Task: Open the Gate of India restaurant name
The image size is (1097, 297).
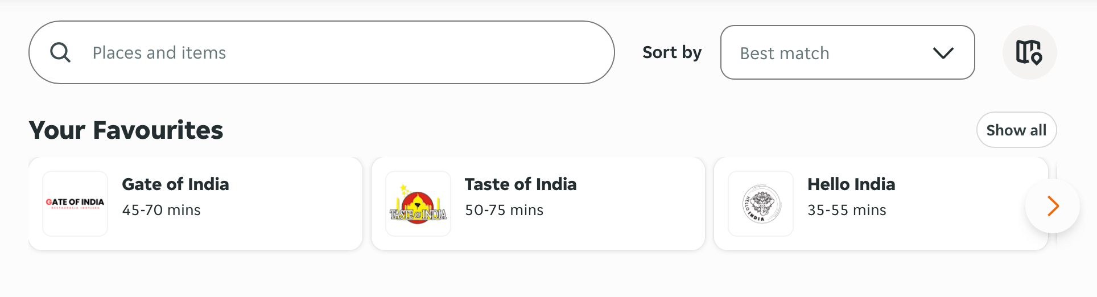Action: click(x=175, y=184)
